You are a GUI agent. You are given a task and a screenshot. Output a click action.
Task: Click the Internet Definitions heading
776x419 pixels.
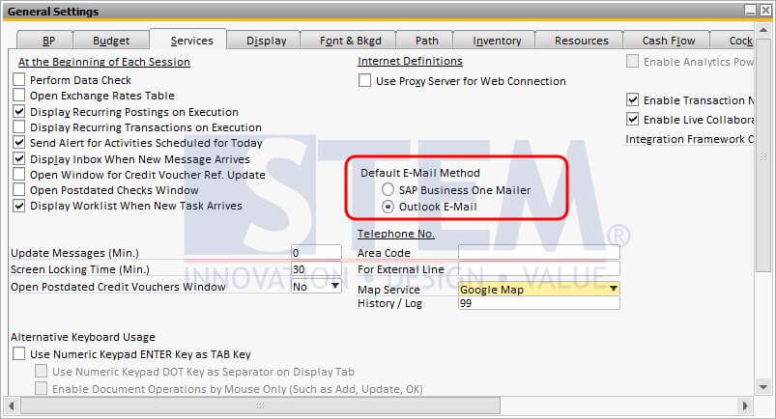coord(410,61)
